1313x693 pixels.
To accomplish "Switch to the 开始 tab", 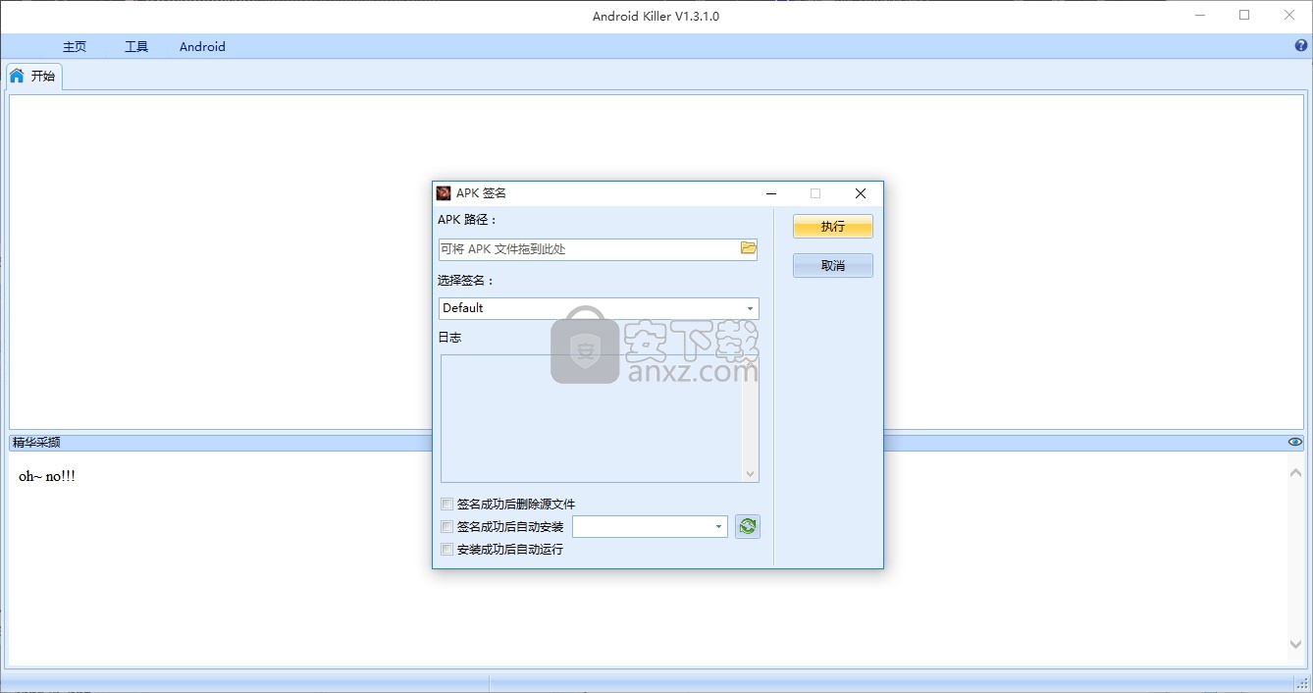I will click(x=33, y=76).
